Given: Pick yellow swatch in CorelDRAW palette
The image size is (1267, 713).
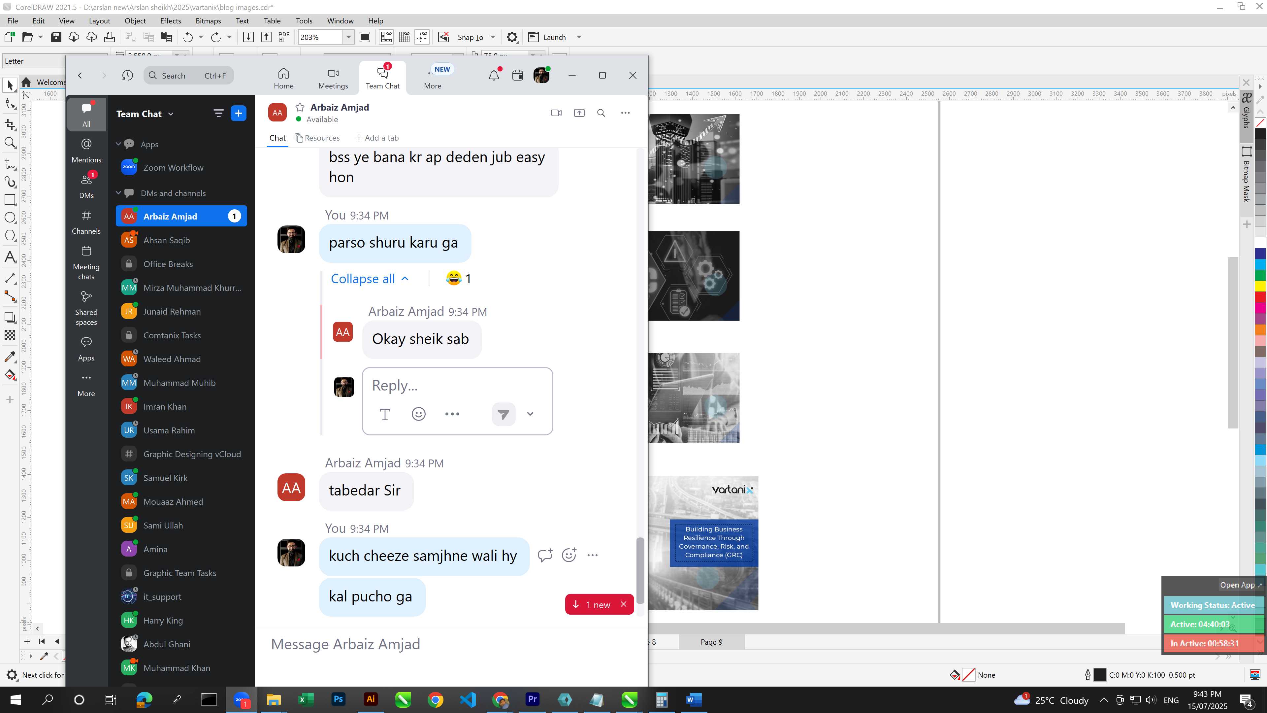Looking at the screenshot, I should [1260, 286].
